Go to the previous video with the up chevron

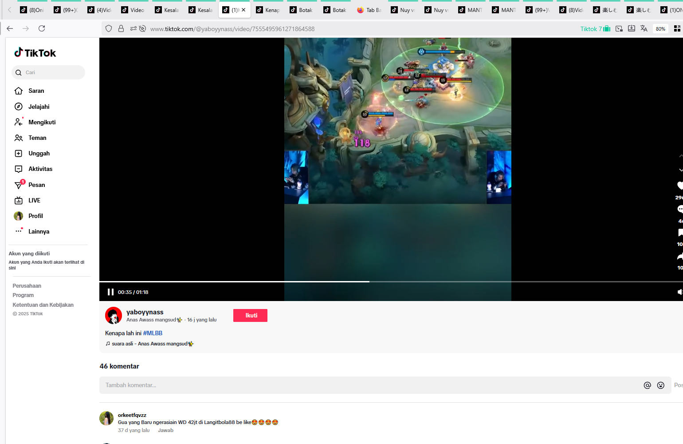pos(681,156)
